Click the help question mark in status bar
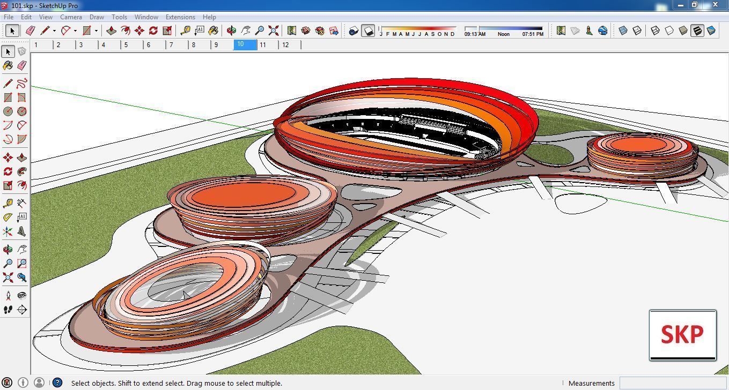The height and width of the screenshot is (390, 729). click(57, 383)
